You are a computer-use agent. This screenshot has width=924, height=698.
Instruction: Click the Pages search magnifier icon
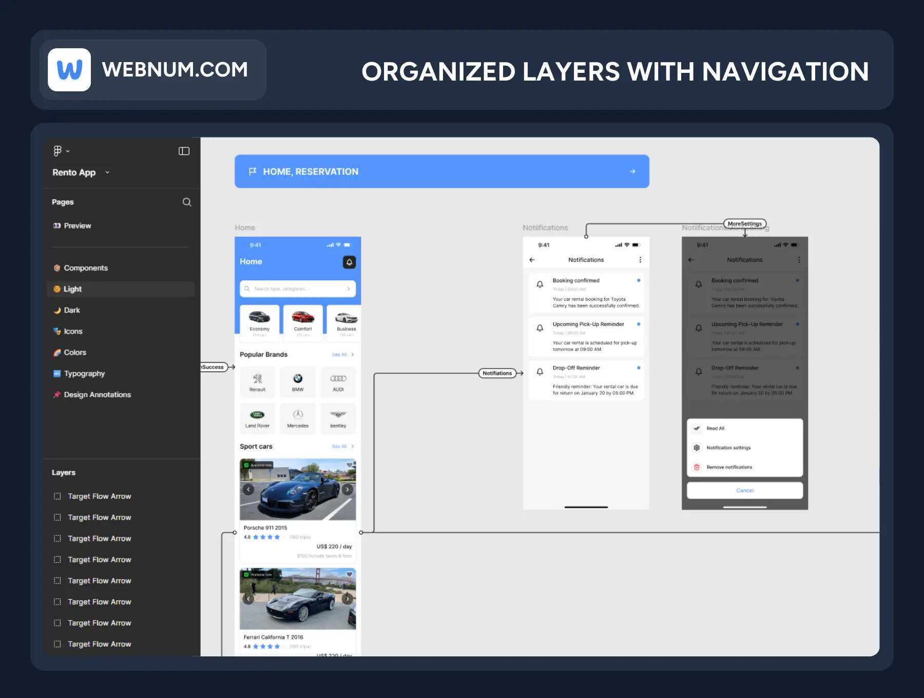click(x=187, y=202)
